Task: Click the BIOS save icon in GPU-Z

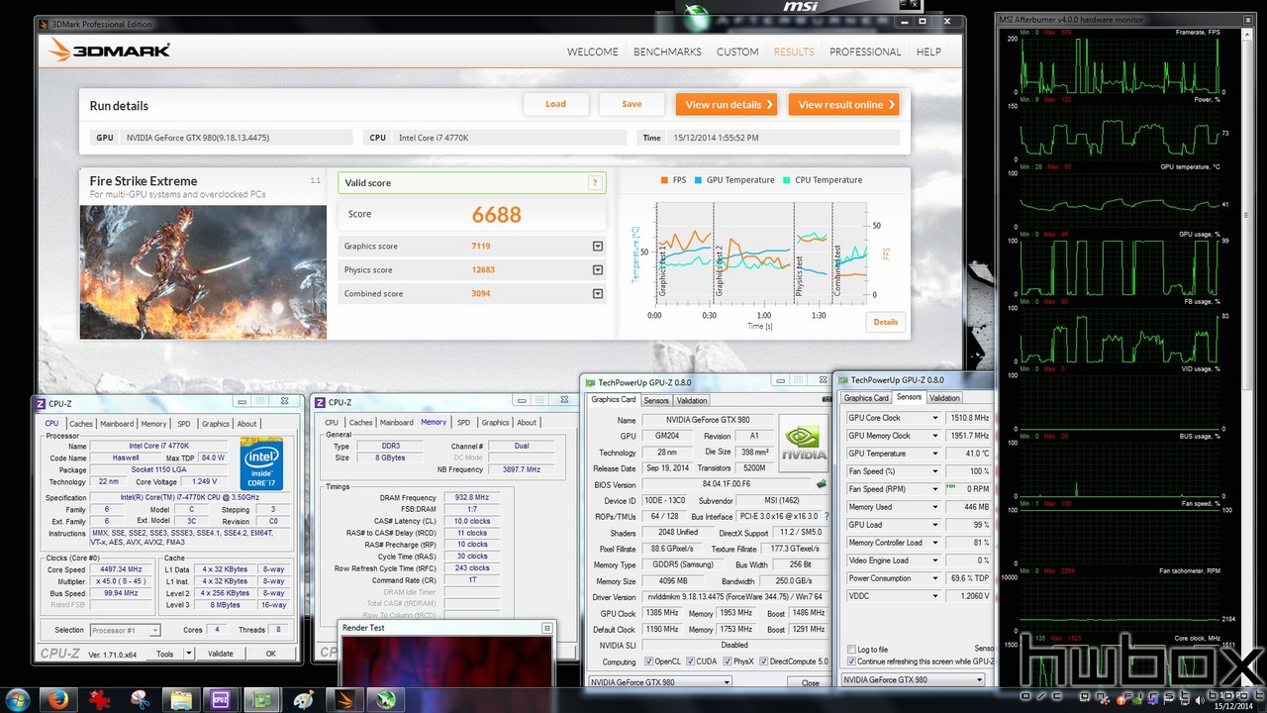Action: [x=821, y=484]
